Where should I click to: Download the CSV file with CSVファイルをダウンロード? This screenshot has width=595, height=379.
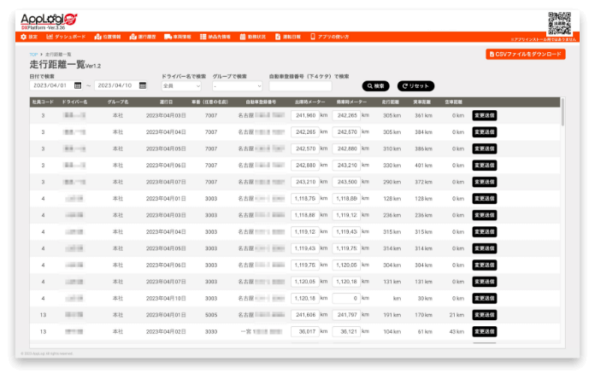[x=526, y=54]
